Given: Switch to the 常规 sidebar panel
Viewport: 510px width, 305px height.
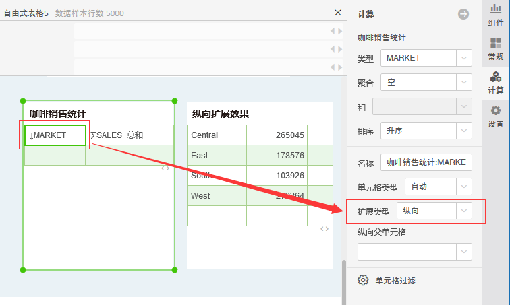Looking at the screenshot, I should tap(496, 48).
